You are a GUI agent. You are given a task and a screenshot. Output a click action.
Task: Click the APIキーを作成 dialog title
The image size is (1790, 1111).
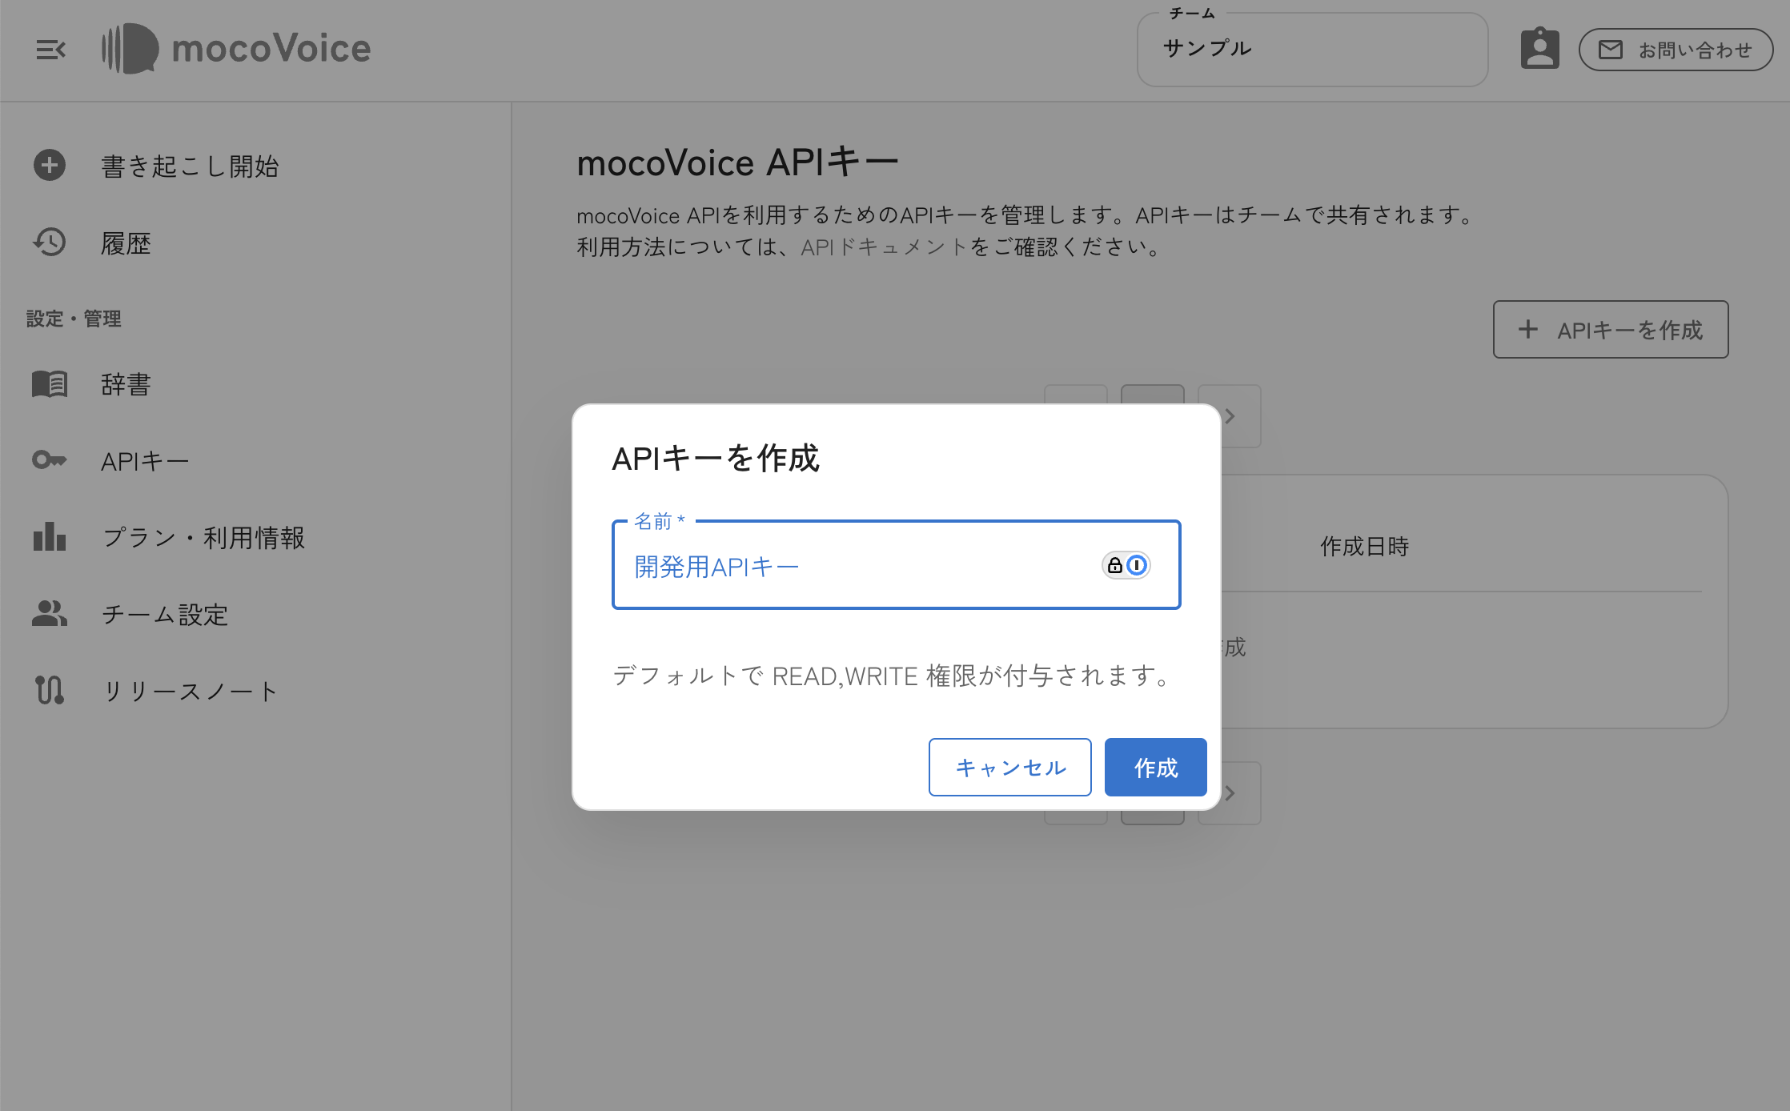pos(716,459)
